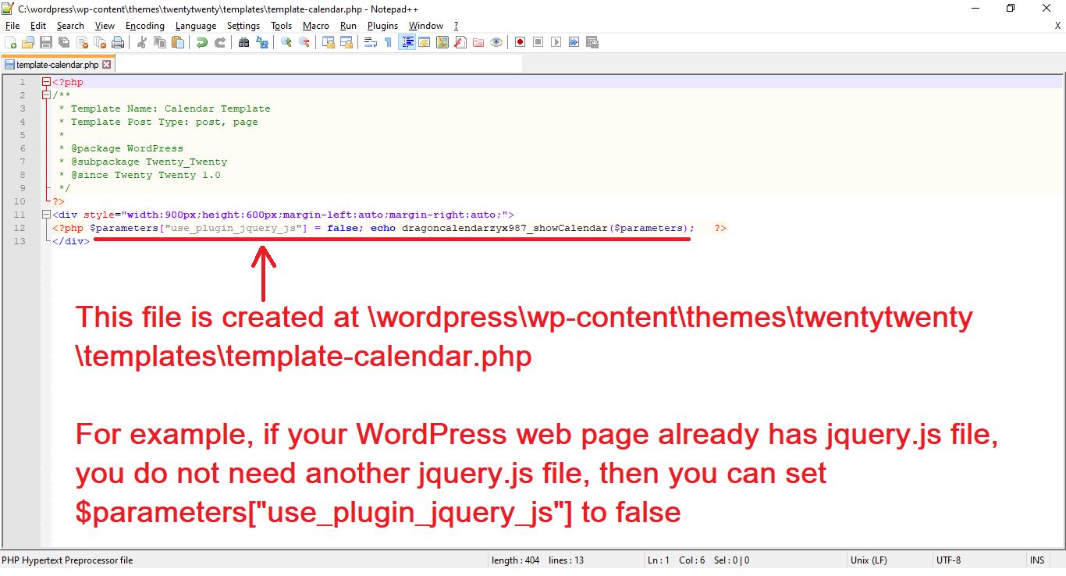1066x576 pixels.
Task: Open the Search menu
Action: click(70, 26)
